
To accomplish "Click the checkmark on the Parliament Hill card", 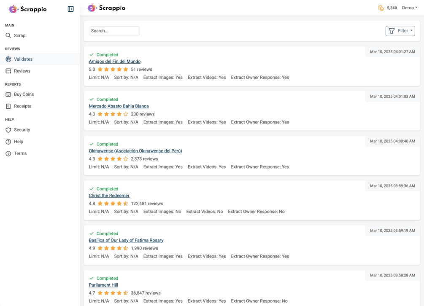I will (92, 278).
